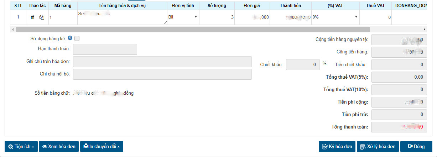This screenshot has height=157, width=437.
Task: Open the Đơn vị tính dropdown
Action: point(183,17)
